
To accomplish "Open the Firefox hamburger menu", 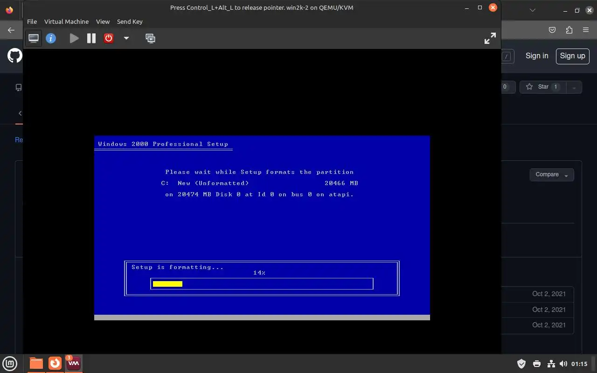I will 586,30.
